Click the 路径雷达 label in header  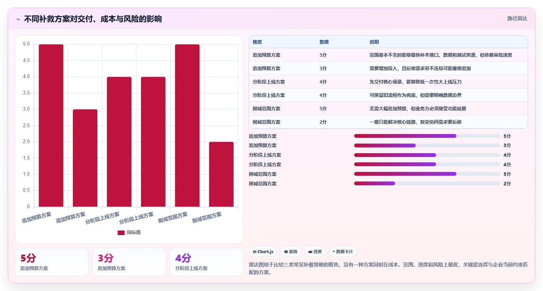coord(517,18)
